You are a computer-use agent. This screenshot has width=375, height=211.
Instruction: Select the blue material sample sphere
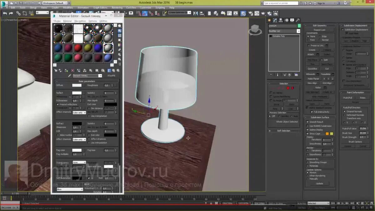pos(58,49)
